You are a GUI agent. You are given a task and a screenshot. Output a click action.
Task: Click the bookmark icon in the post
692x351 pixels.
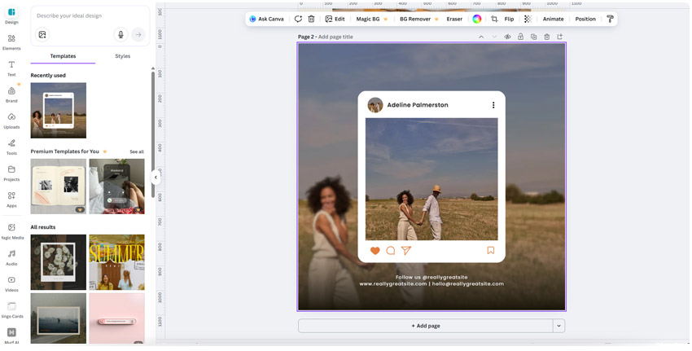coord(490,250)
